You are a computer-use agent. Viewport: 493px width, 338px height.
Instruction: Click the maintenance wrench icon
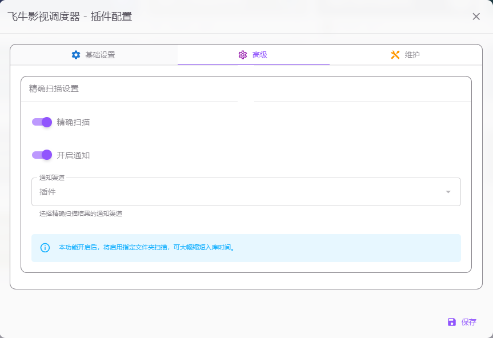[x=395, y=55]
